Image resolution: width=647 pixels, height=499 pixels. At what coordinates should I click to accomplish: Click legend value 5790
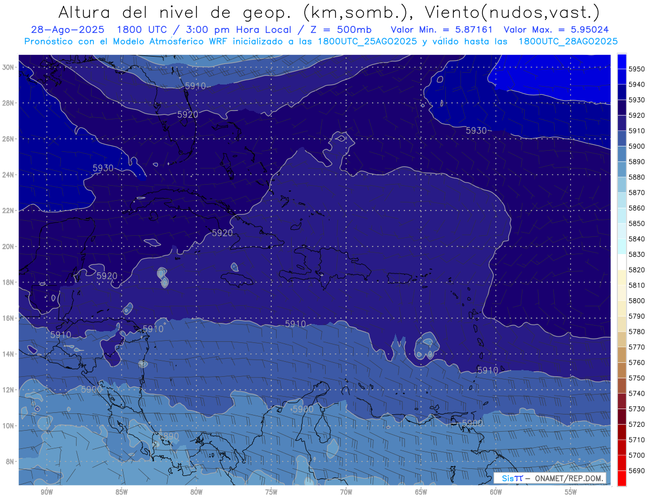(x=637, y=316)
